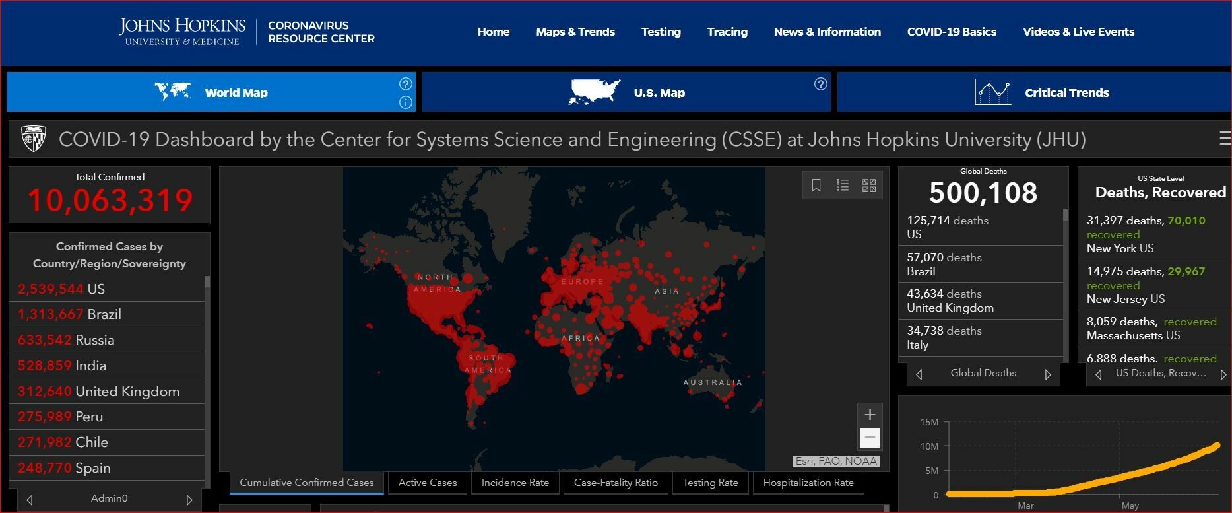Viewport: 1232px width, 513px height.
Task: Go to previous Admin0 list page
Action: pos(30,500)
